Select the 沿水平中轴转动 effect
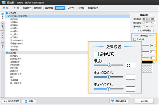Viewport: 159px width, 105px height. coord(17,40)
